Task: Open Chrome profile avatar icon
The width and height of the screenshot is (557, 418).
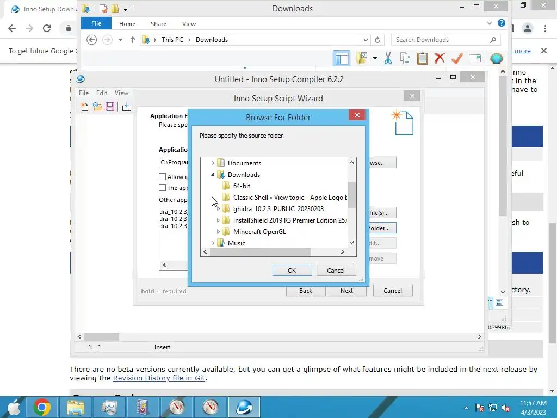Action: (x=528, y=28)
